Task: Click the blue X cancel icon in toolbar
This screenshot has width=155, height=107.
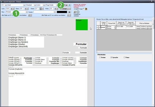Action: pos(69,5)
